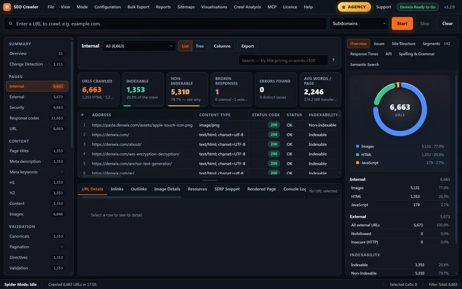
Task: Switch to Outlinks tab
Action: [139, 189]
